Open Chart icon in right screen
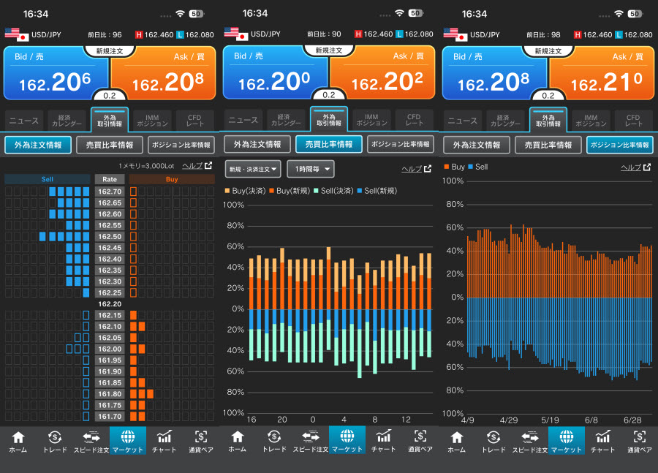The width and height of the screenshot is (658, 473). [602, 442]
